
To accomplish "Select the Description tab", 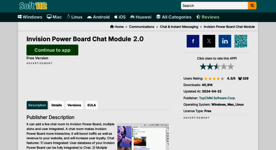I will tap(37, 105).
